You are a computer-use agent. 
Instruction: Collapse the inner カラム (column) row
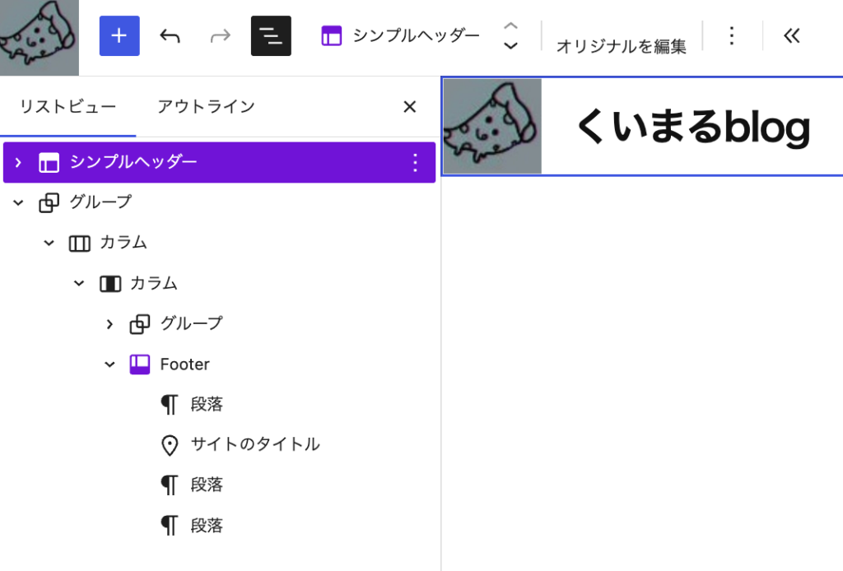[79, 283]
